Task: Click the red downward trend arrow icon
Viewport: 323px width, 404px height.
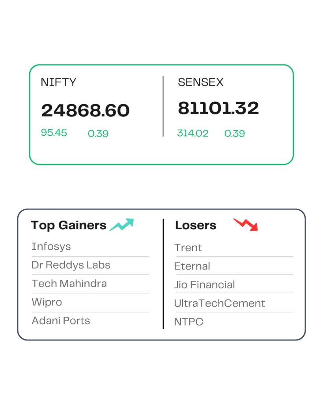Action: point(245,224)
